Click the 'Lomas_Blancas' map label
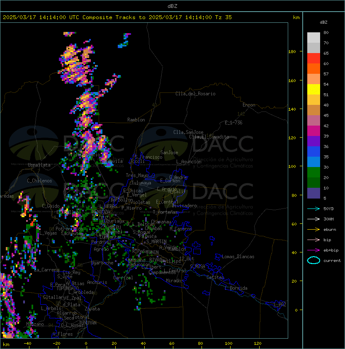This screenshot has height=349, width=345. [238, 257]
